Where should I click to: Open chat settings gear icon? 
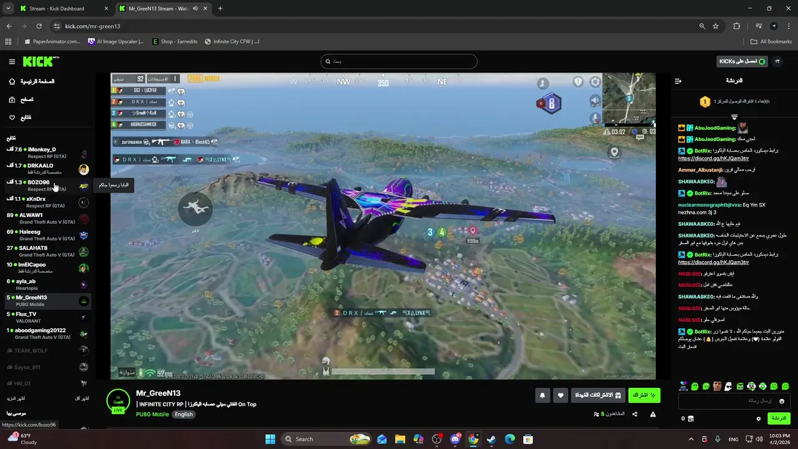point(759,419)
